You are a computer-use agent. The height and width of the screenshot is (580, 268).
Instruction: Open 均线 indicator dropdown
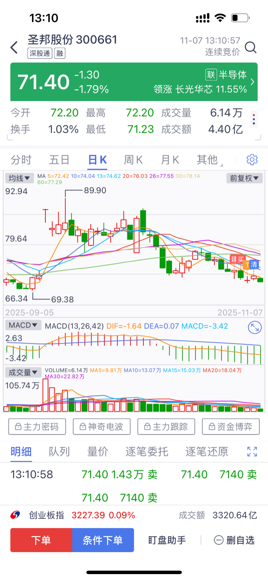coord(19,178)
